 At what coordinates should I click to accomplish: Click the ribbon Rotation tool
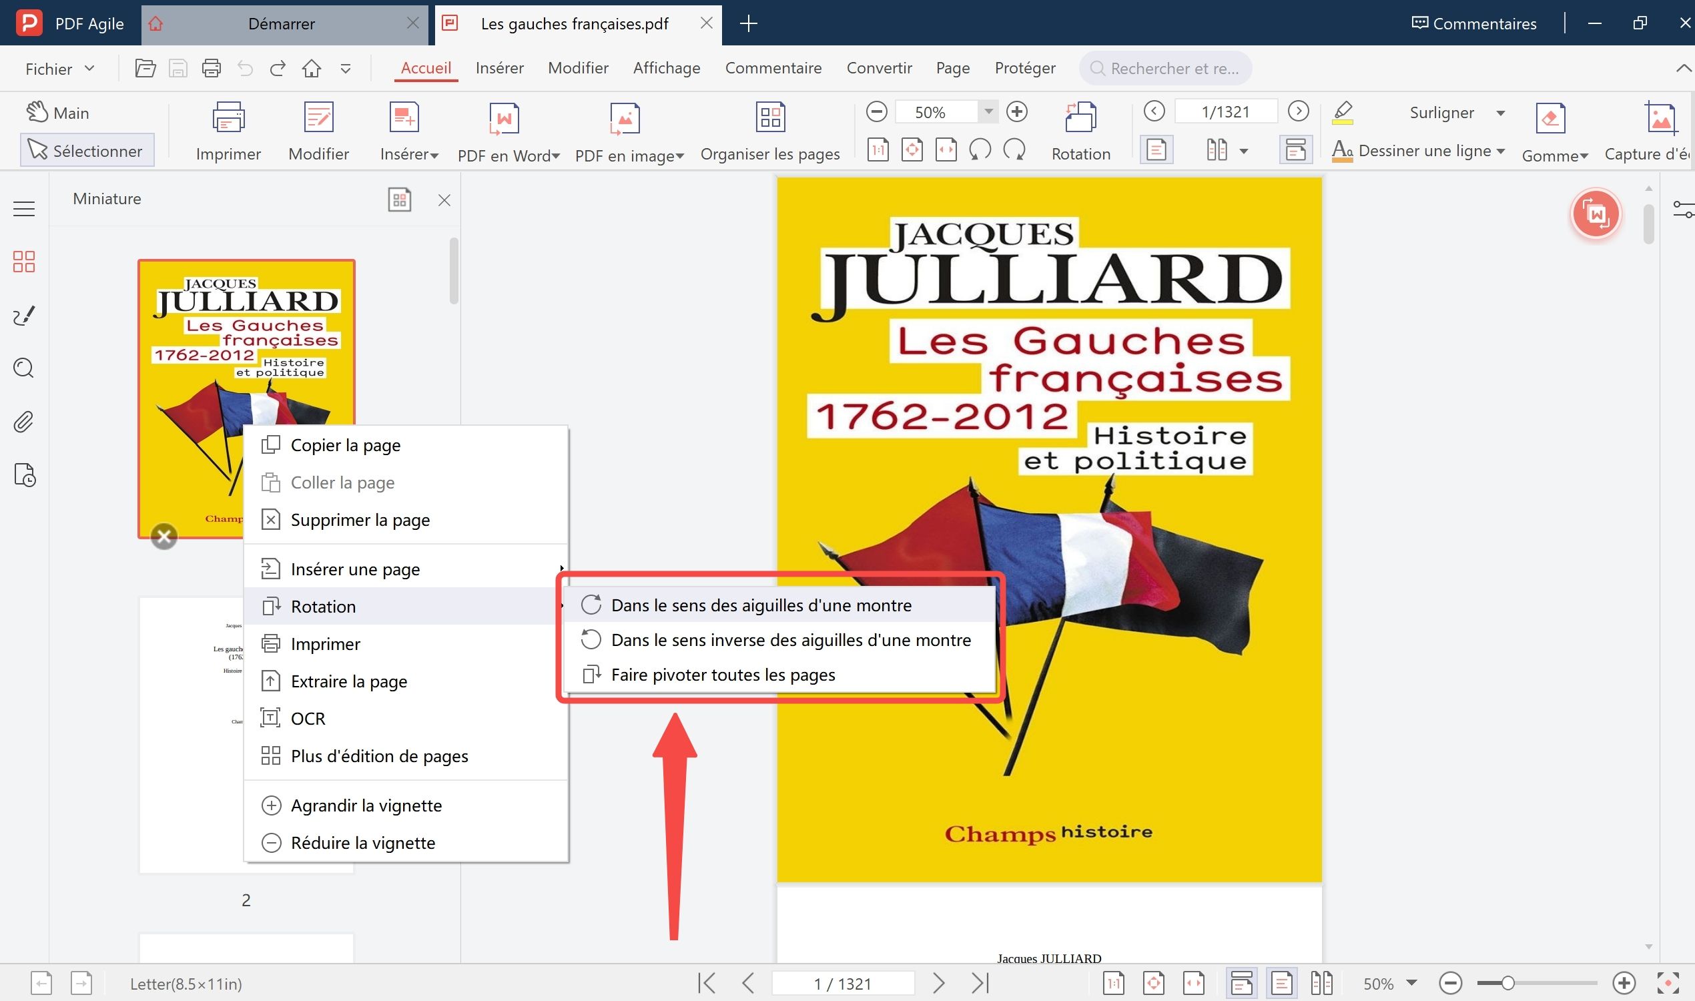point(1080,132)
